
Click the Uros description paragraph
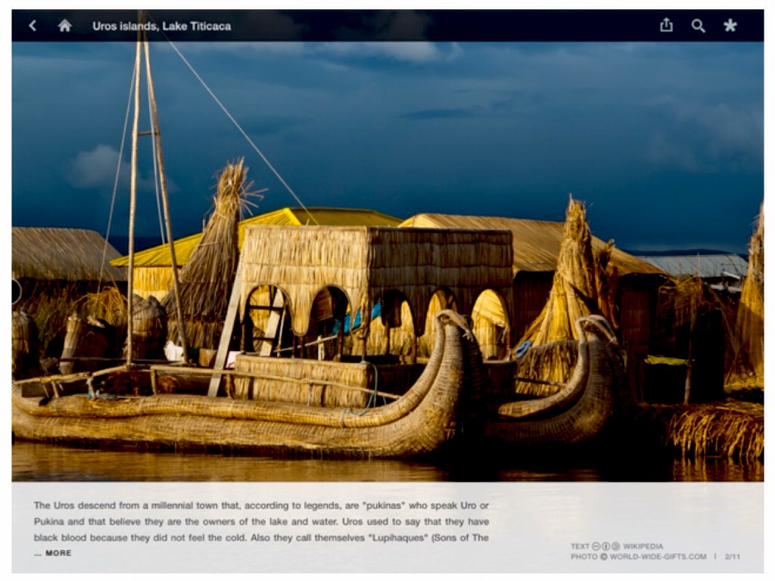pyautogui.click(x=261, y=521)
